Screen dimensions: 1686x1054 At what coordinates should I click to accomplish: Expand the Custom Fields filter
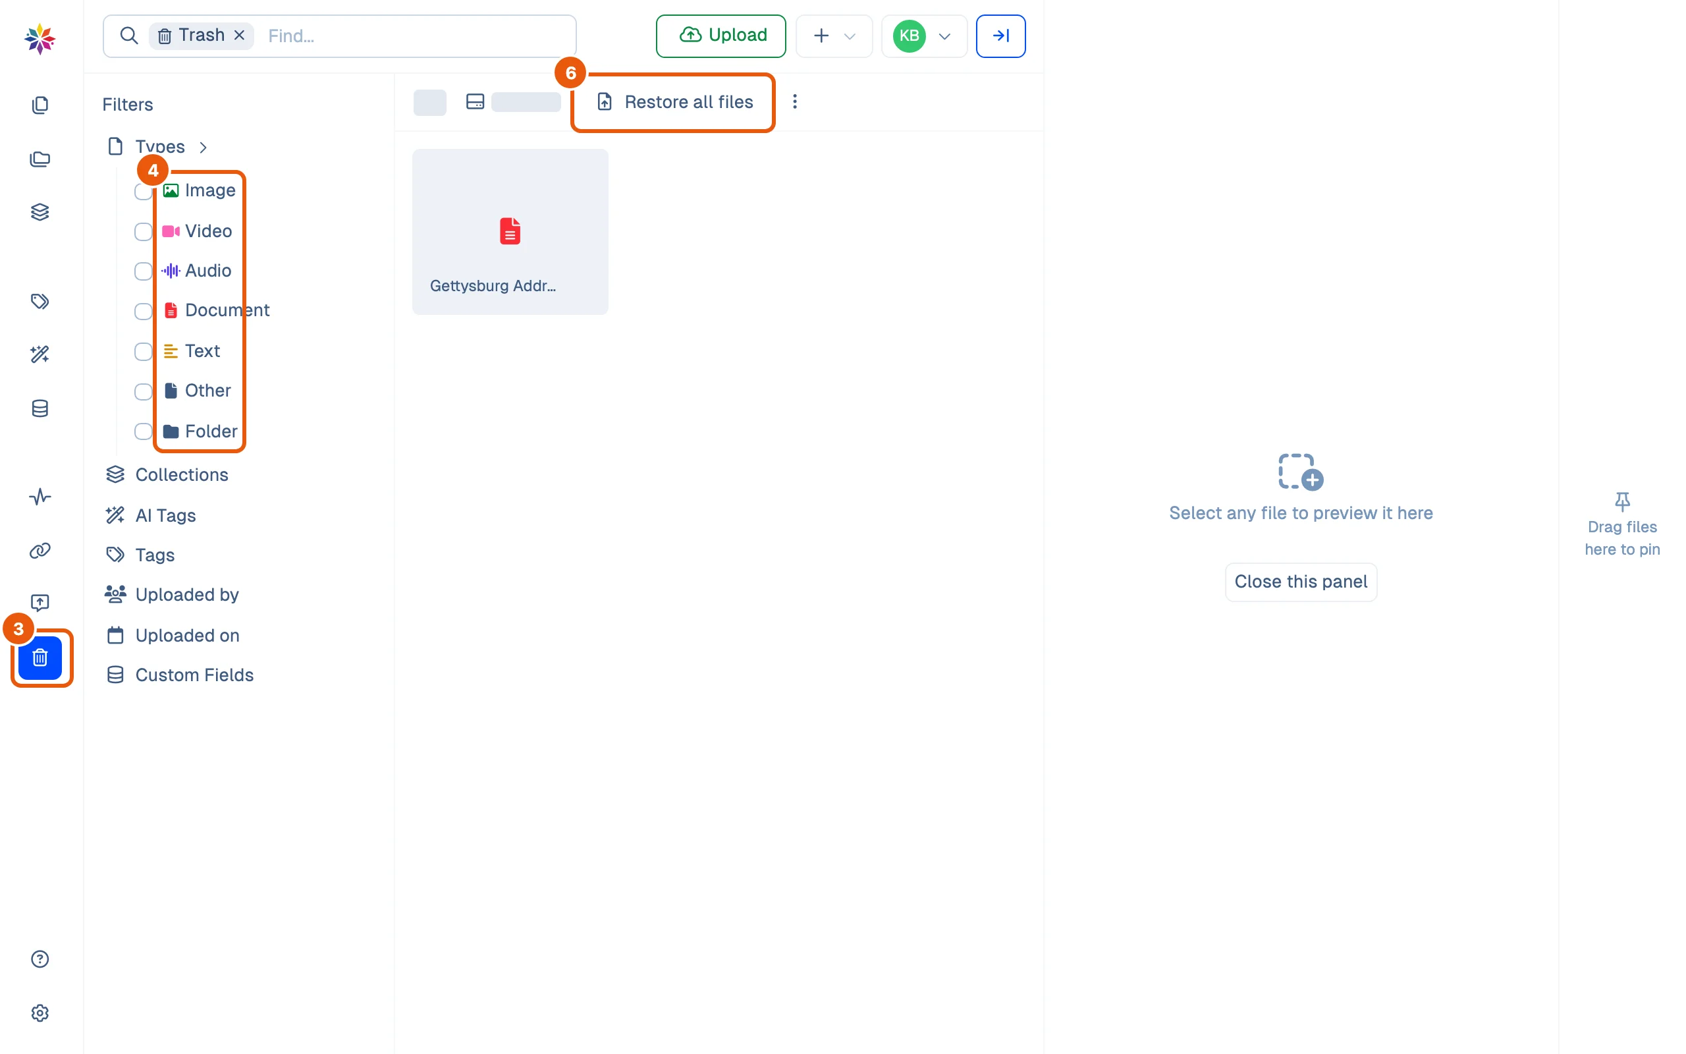[x=180, y=675]
